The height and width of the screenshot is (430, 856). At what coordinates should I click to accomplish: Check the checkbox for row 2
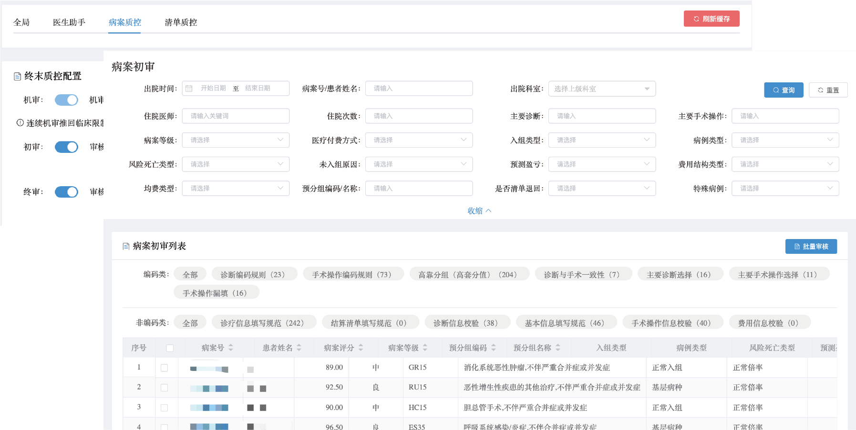coord(165,388)
